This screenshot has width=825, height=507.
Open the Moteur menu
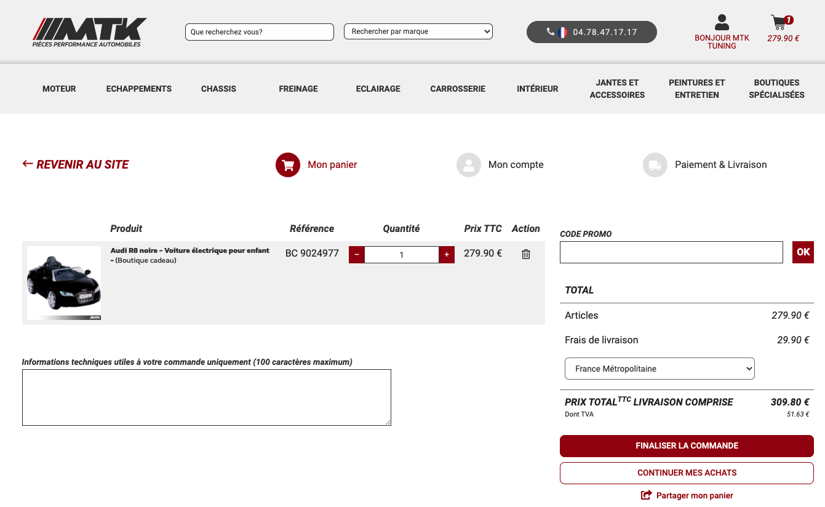click(59, 89)
